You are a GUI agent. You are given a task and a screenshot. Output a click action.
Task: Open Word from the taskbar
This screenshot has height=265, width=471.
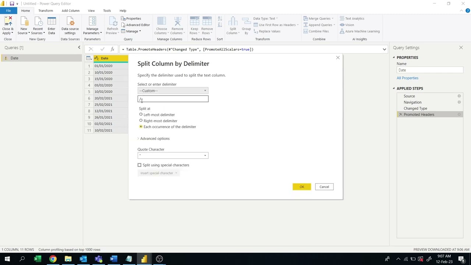click(113, 259)
